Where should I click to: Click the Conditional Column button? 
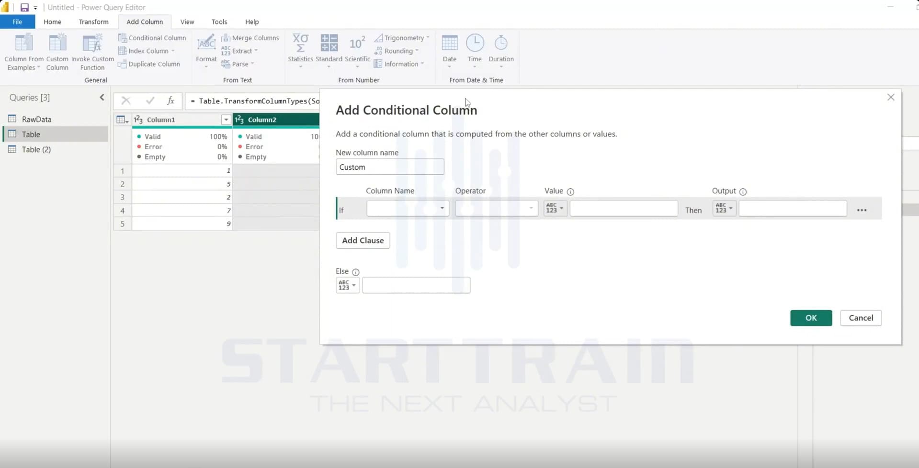(x=152, y=38)
